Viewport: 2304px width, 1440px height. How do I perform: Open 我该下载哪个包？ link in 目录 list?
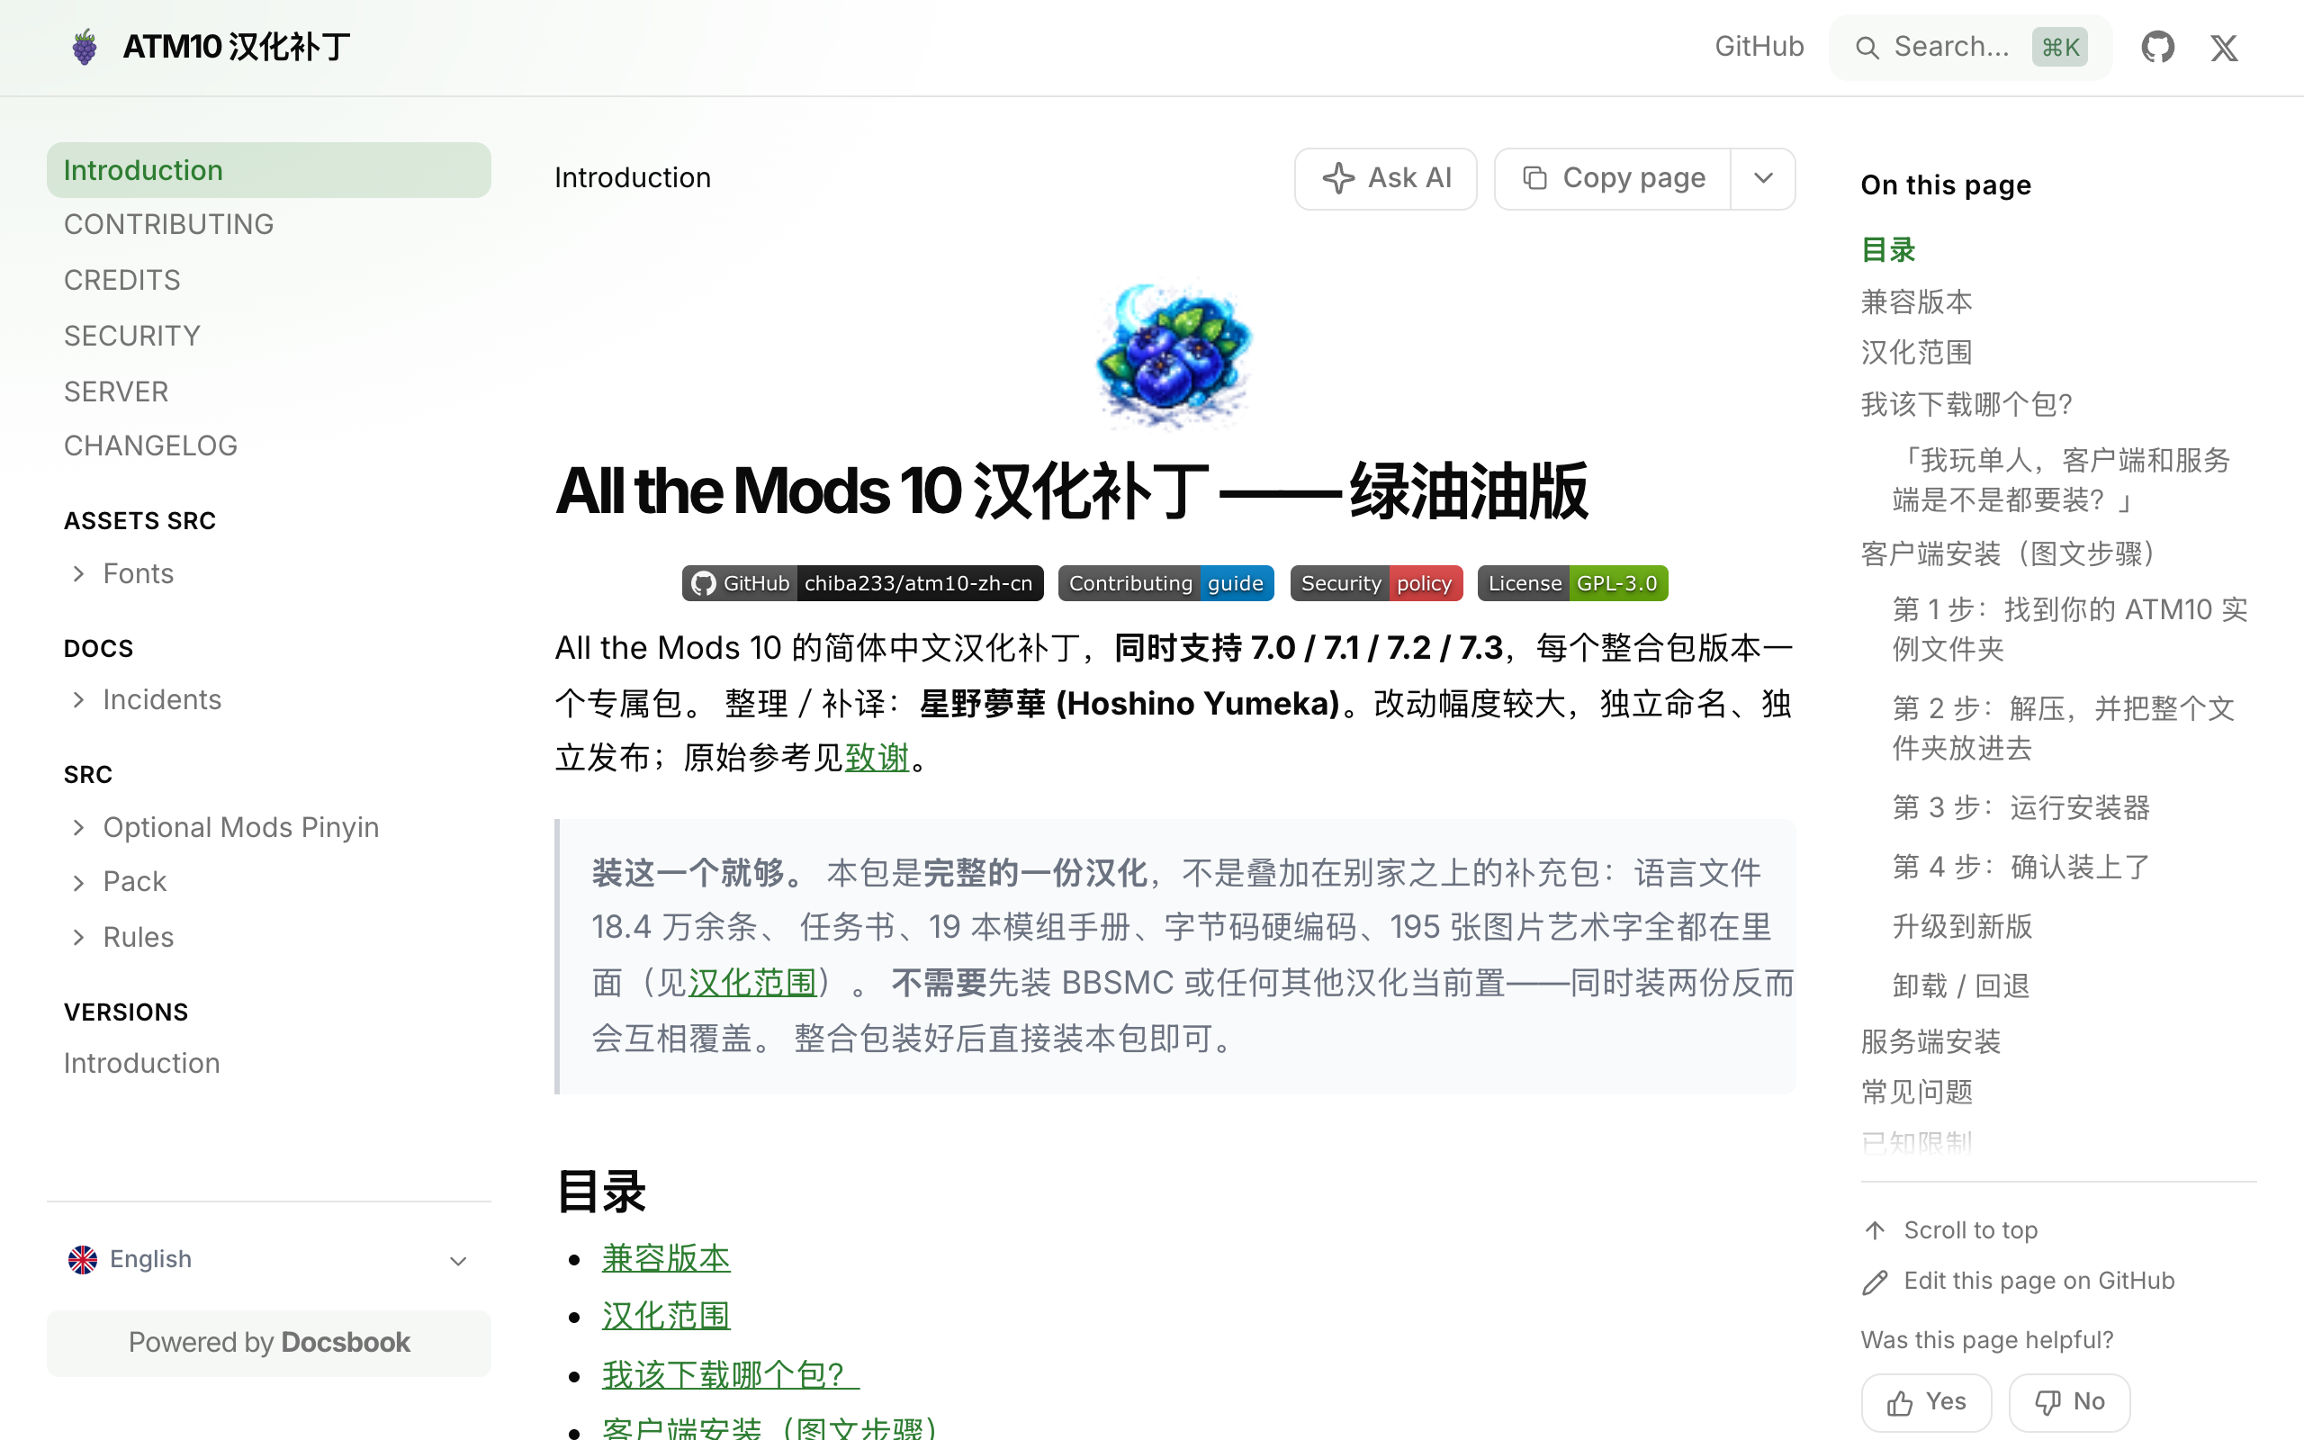point(730,1374)
